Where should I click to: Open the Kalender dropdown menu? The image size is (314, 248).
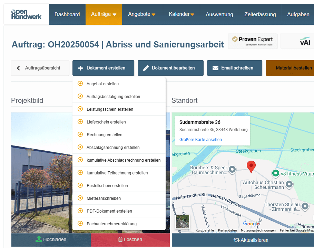tap(181, 14)
